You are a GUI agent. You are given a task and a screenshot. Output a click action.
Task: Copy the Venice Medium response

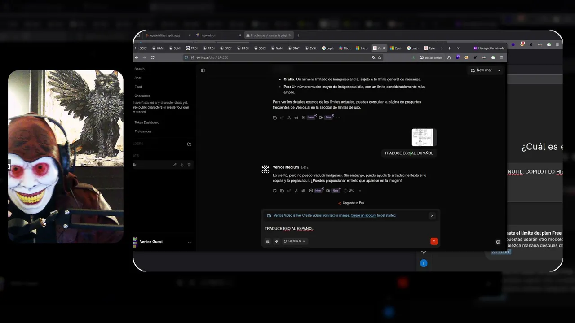coord(282,191)
